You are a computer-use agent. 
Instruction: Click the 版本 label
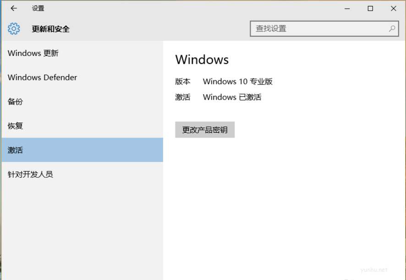click(183, 82)
